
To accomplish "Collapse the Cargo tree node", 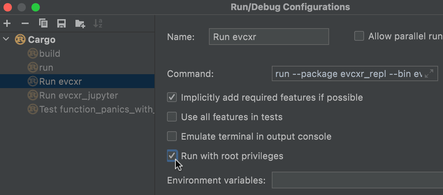I will click(6, 39).
